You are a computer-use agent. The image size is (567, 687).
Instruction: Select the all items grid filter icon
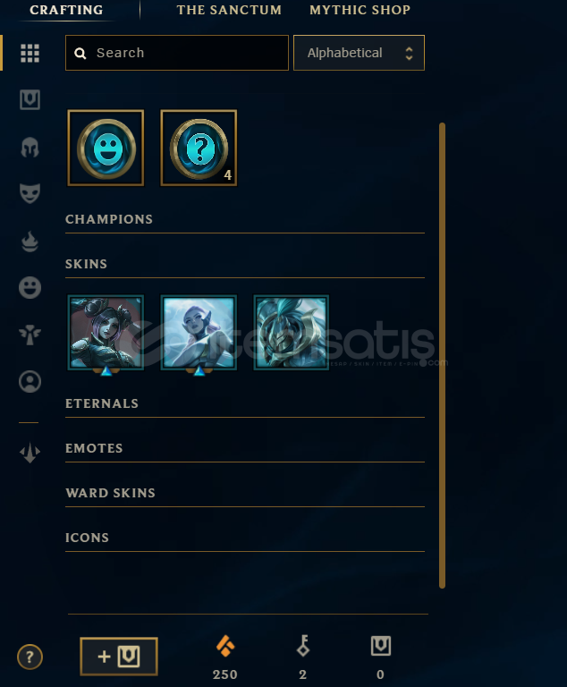click(x=30, y=54)
